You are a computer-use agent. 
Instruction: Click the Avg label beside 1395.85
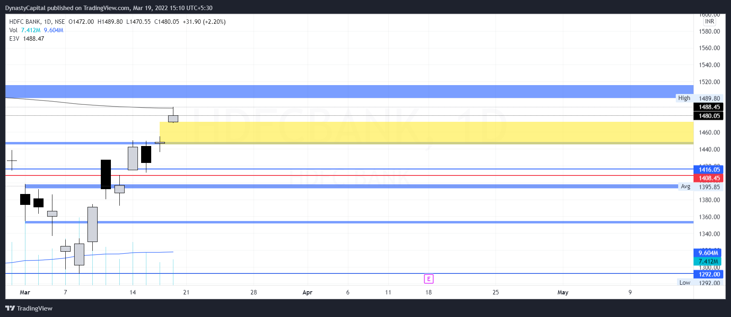pos(685,186)
